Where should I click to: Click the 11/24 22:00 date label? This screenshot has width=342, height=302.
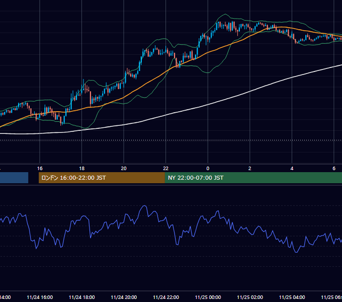coord(166,297)
